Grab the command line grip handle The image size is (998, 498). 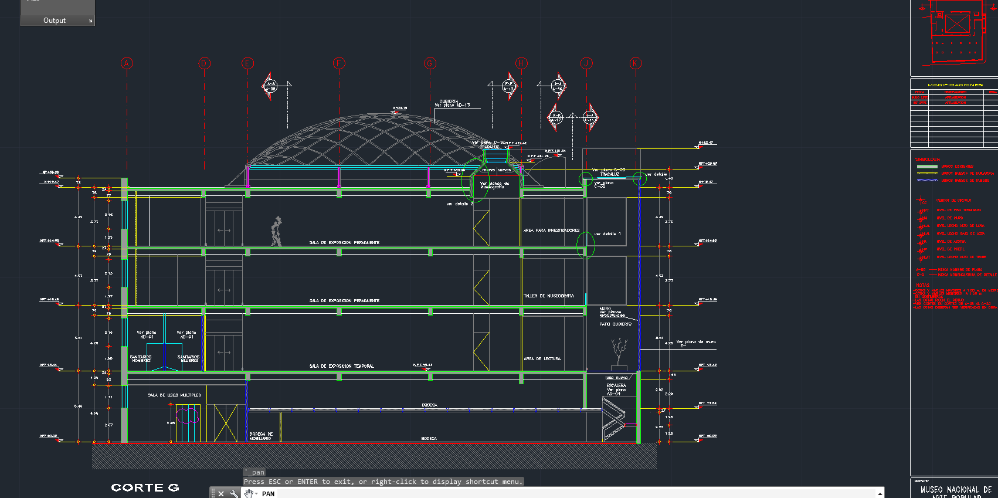(213, 494)
